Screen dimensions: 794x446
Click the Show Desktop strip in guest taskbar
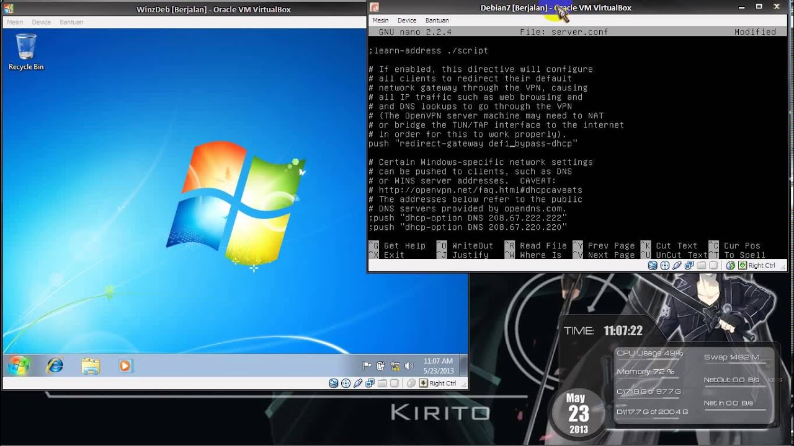[463, 365]
